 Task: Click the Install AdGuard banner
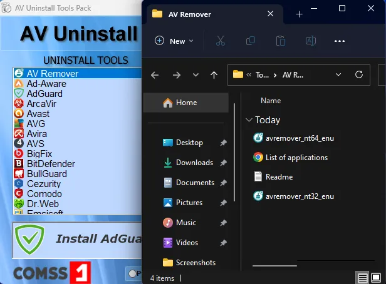77,240
